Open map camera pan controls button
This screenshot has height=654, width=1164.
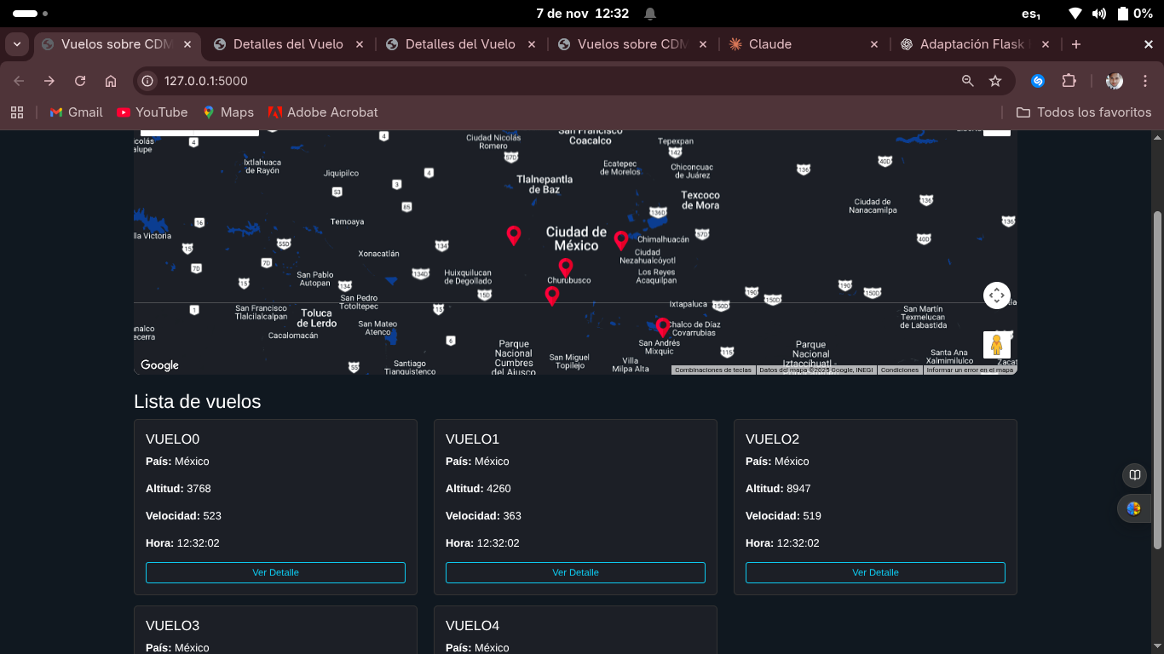click(x=997, y=295)
